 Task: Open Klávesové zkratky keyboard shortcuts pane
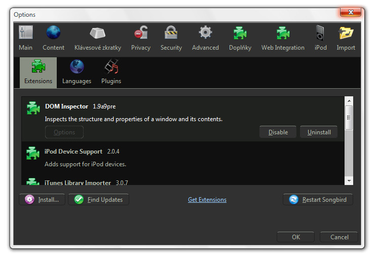click(98, 39)
